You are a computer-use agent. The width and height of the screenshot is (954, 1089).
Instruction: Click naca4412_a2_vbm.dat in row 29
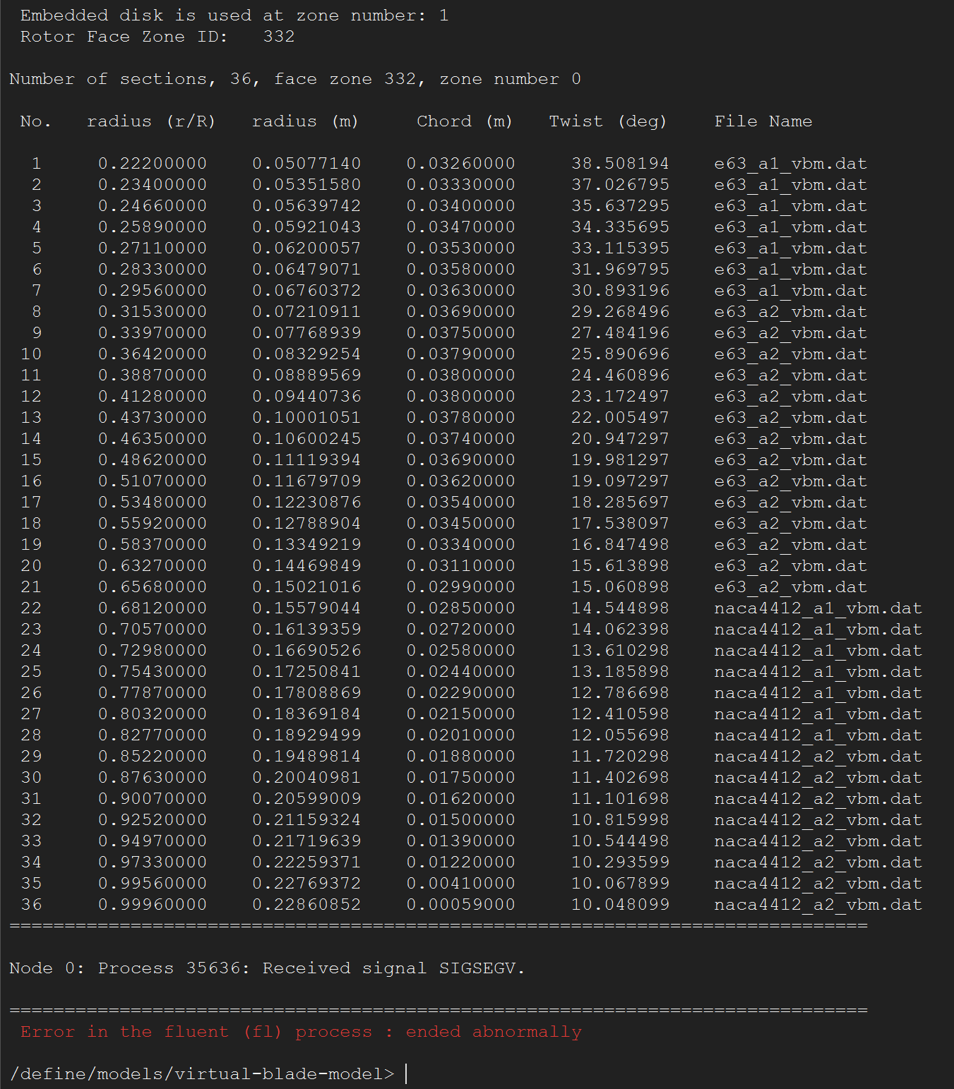[818, 757]
